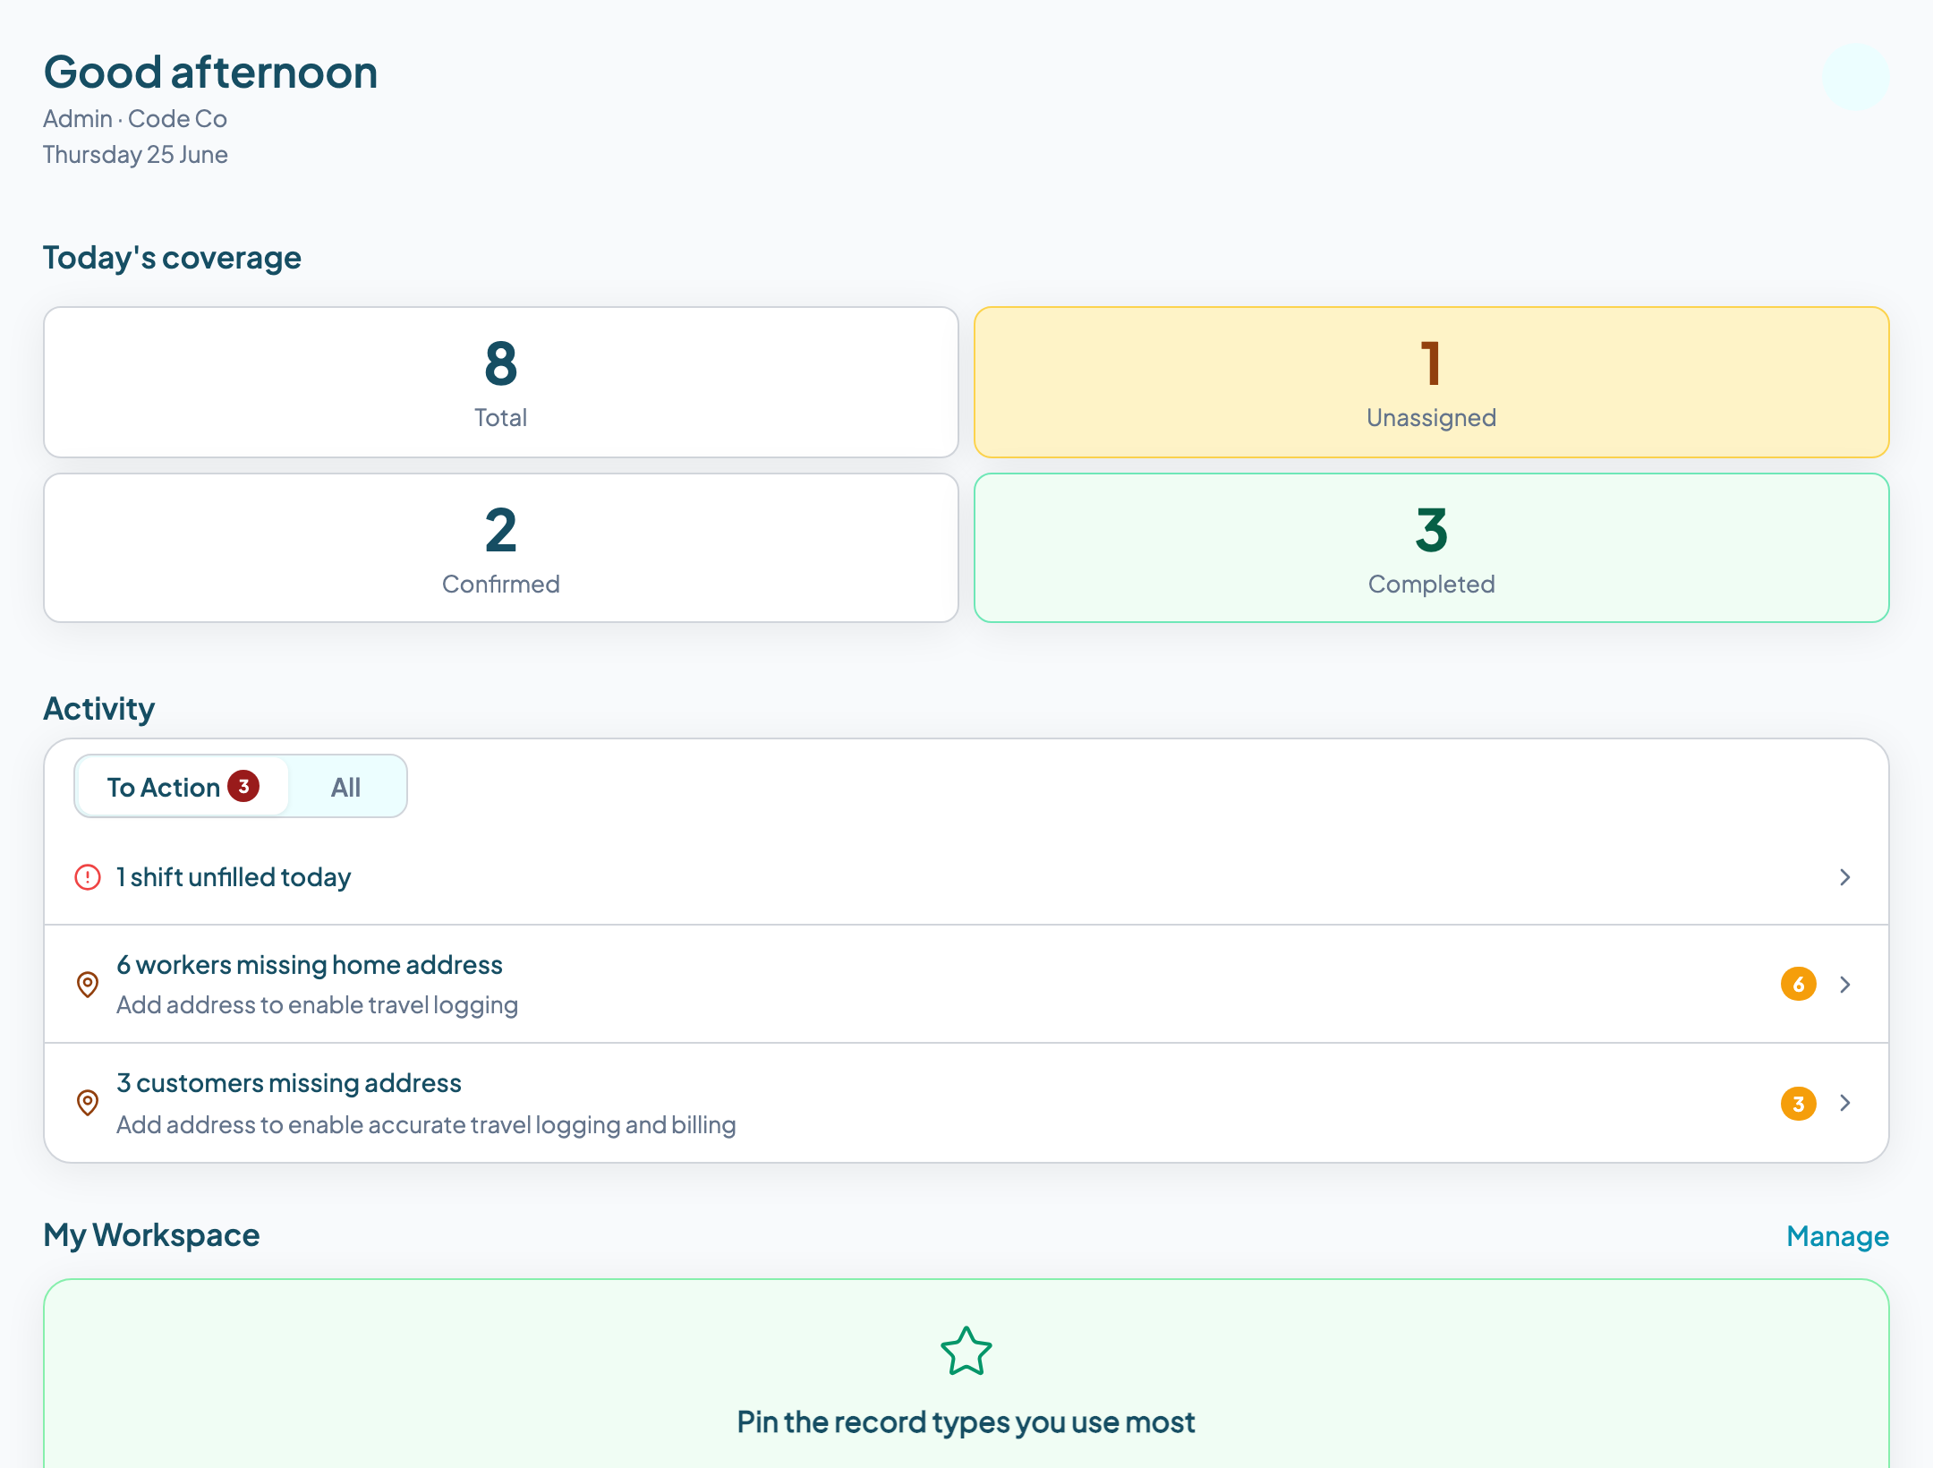Open the Total shifts card
This screenshot has height=1468, width=1933.
coord(501,382)
